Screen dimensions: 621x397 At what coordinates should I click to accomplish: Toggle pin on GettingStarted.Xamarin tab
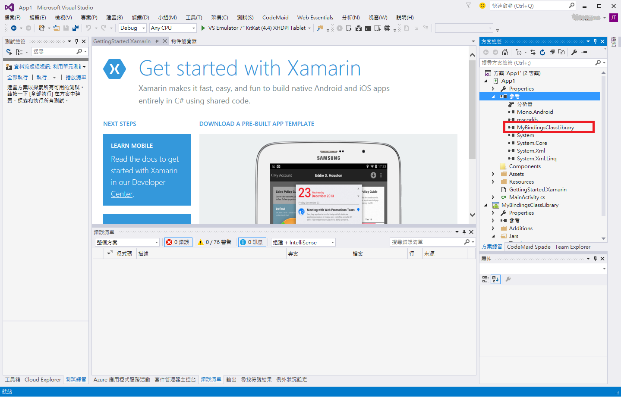[x=157, y=41]
